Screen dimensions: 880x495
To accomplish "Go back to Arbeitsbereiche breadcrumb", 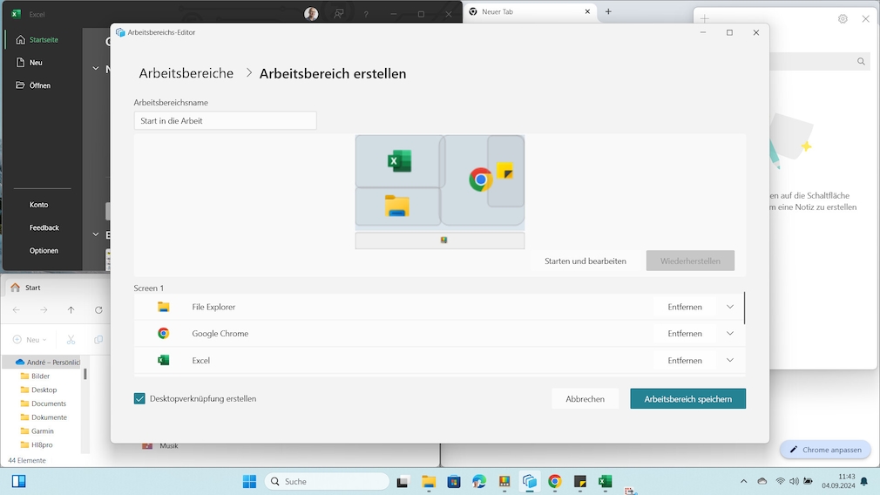I will click(x=186, y=73).
